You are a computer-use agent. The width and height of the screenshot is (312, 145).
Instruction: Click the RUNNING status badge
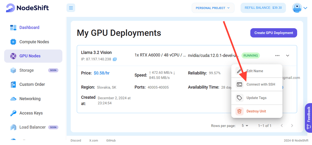click(x=250, y=56)
